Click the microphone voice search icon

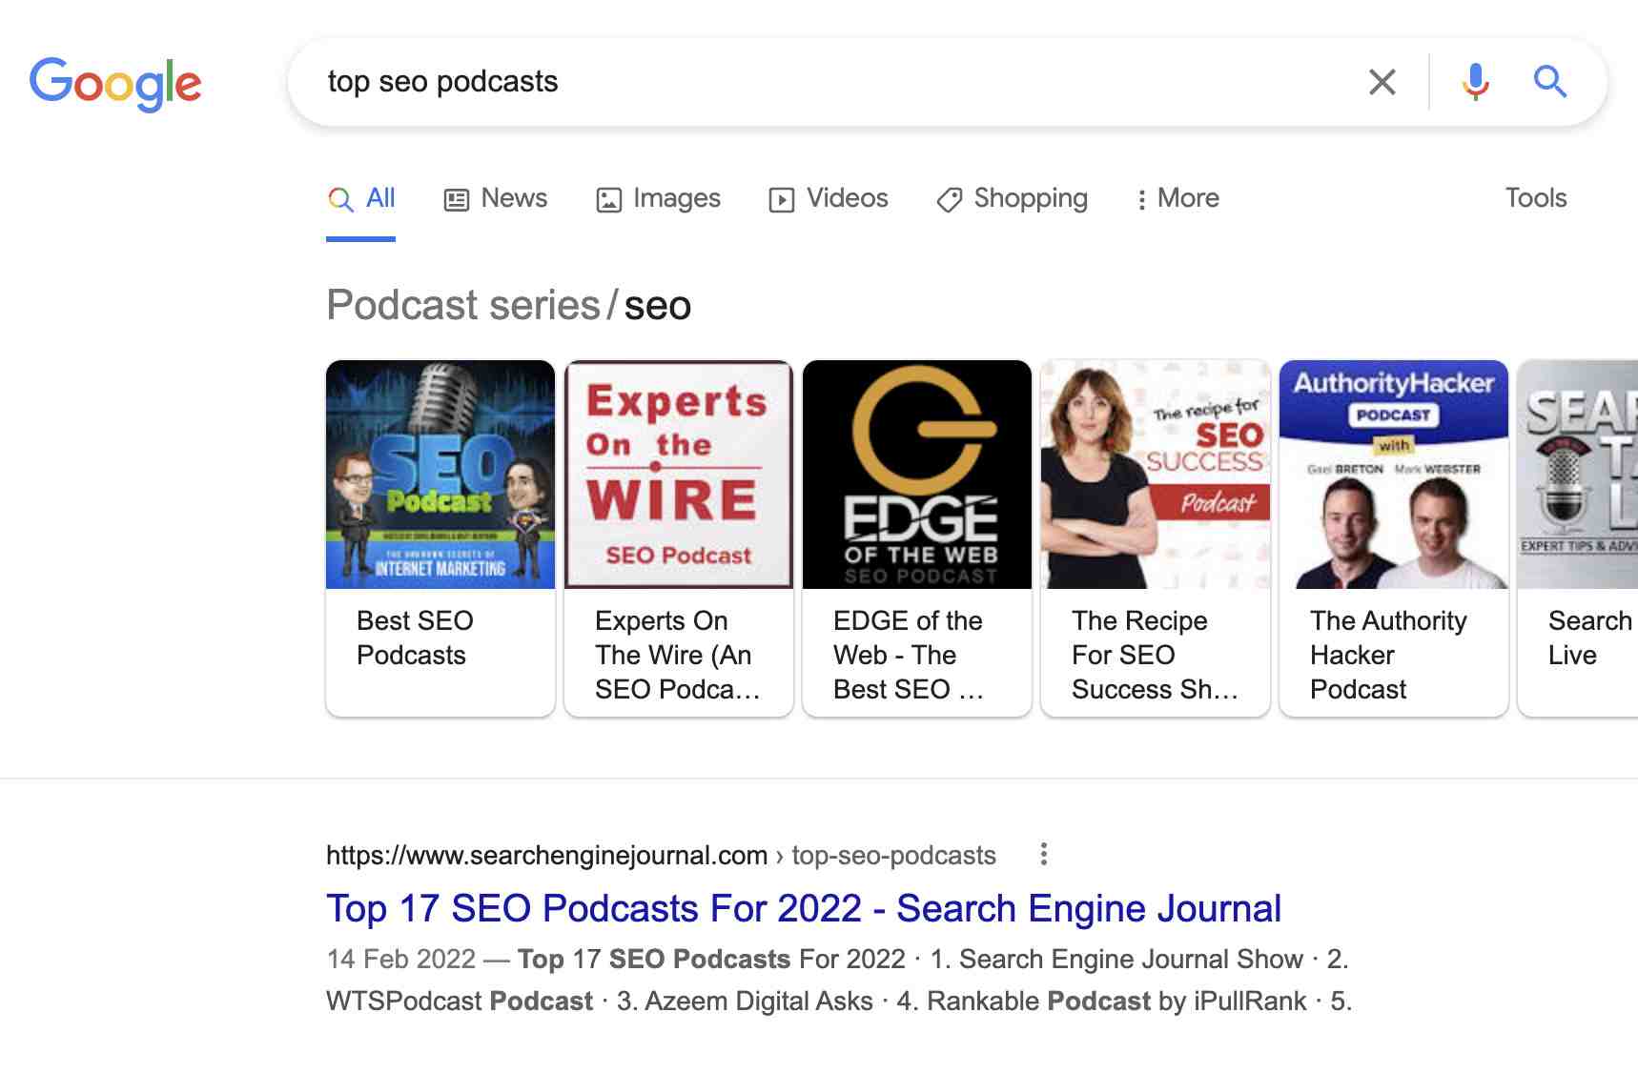(1476, 83)
